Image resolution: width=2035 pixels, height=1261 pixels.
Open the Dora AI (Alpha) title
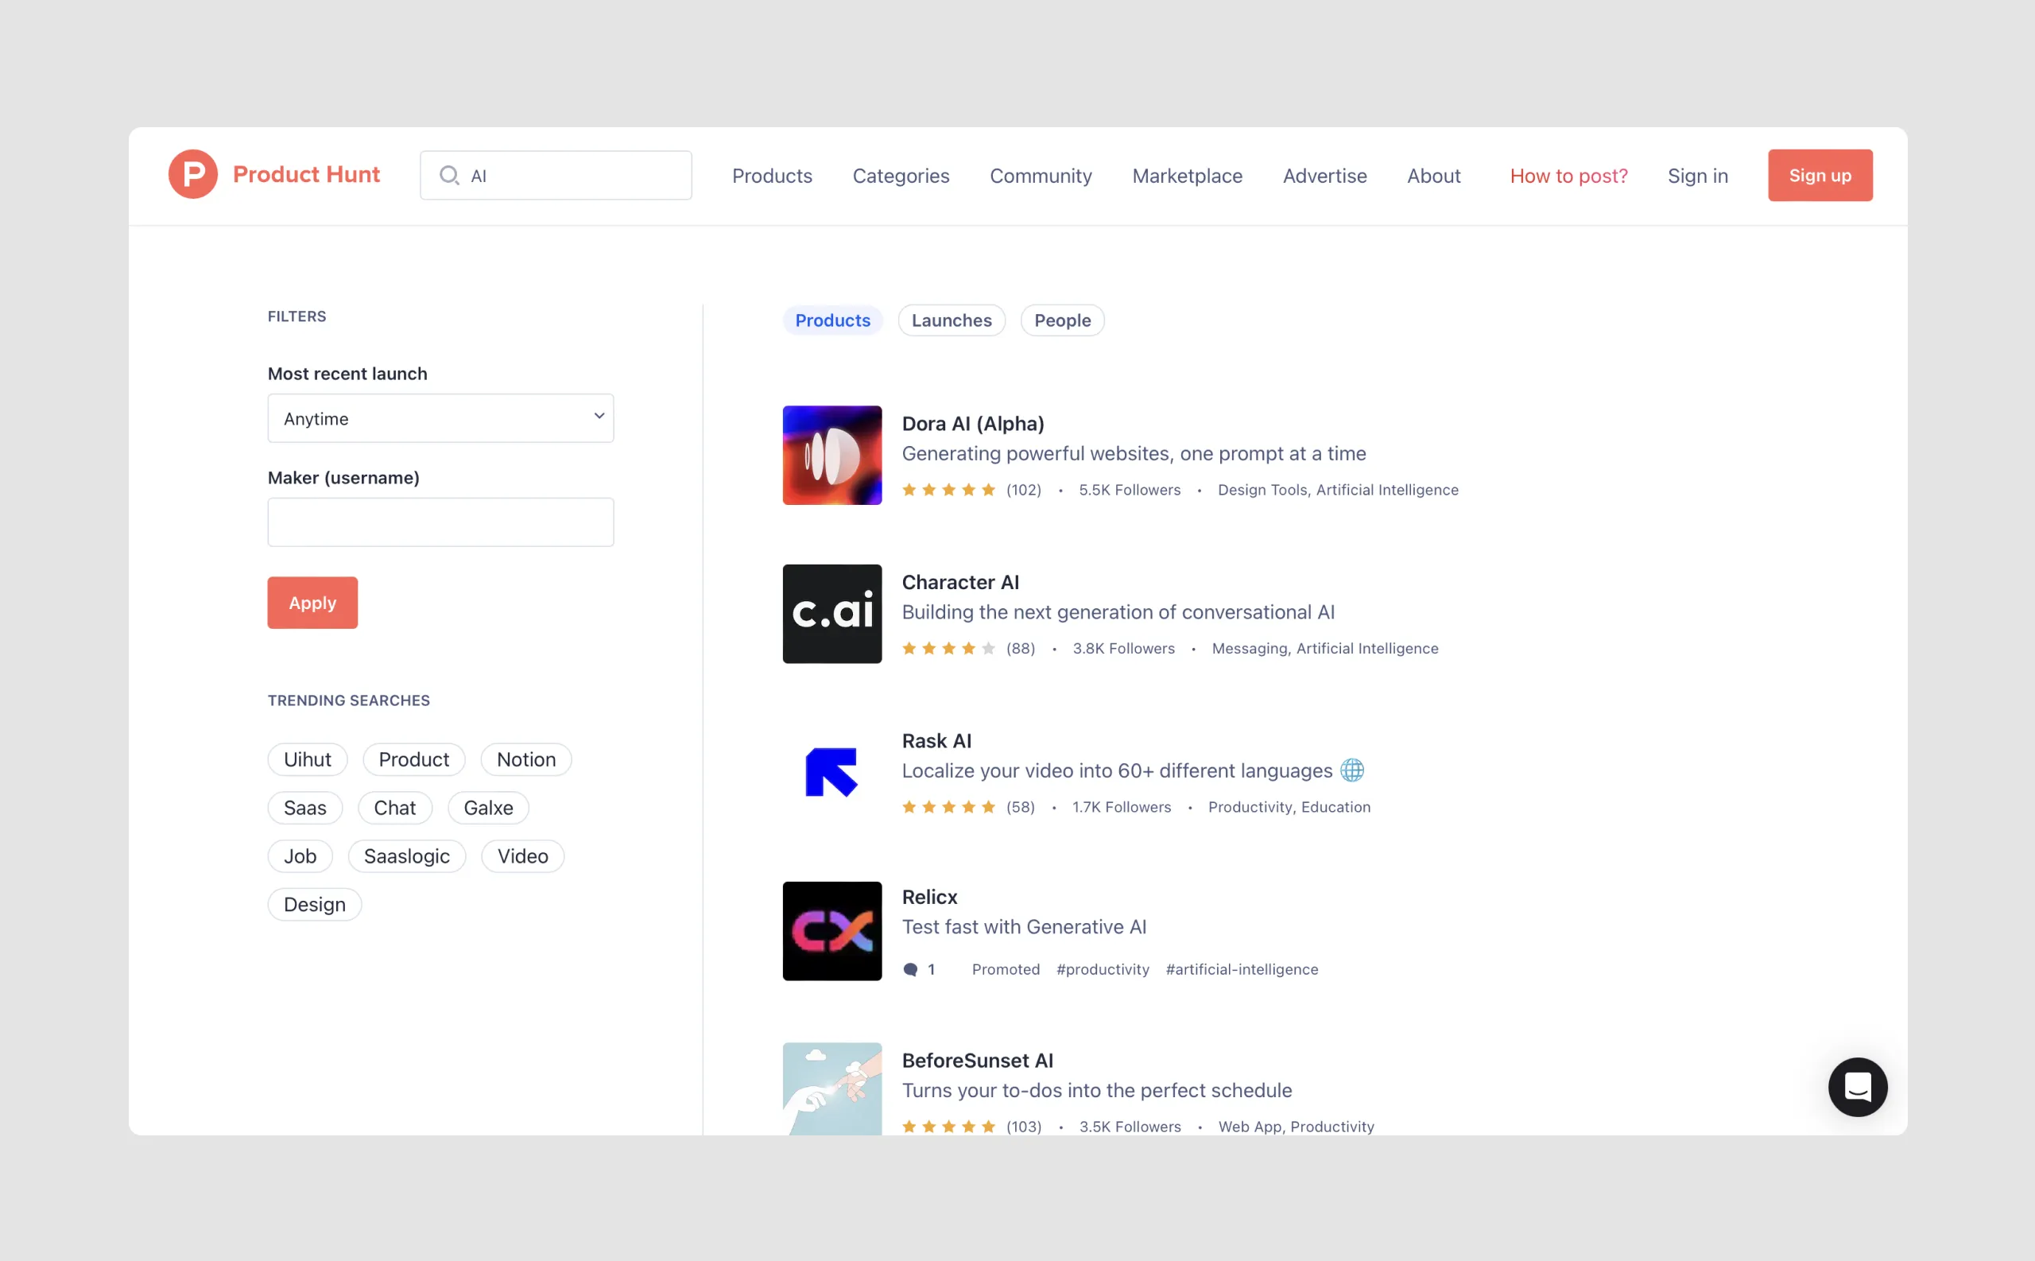[x=973, y=424]
